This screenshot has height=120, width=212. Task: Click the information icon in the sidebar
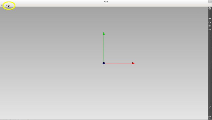[210, 8]
